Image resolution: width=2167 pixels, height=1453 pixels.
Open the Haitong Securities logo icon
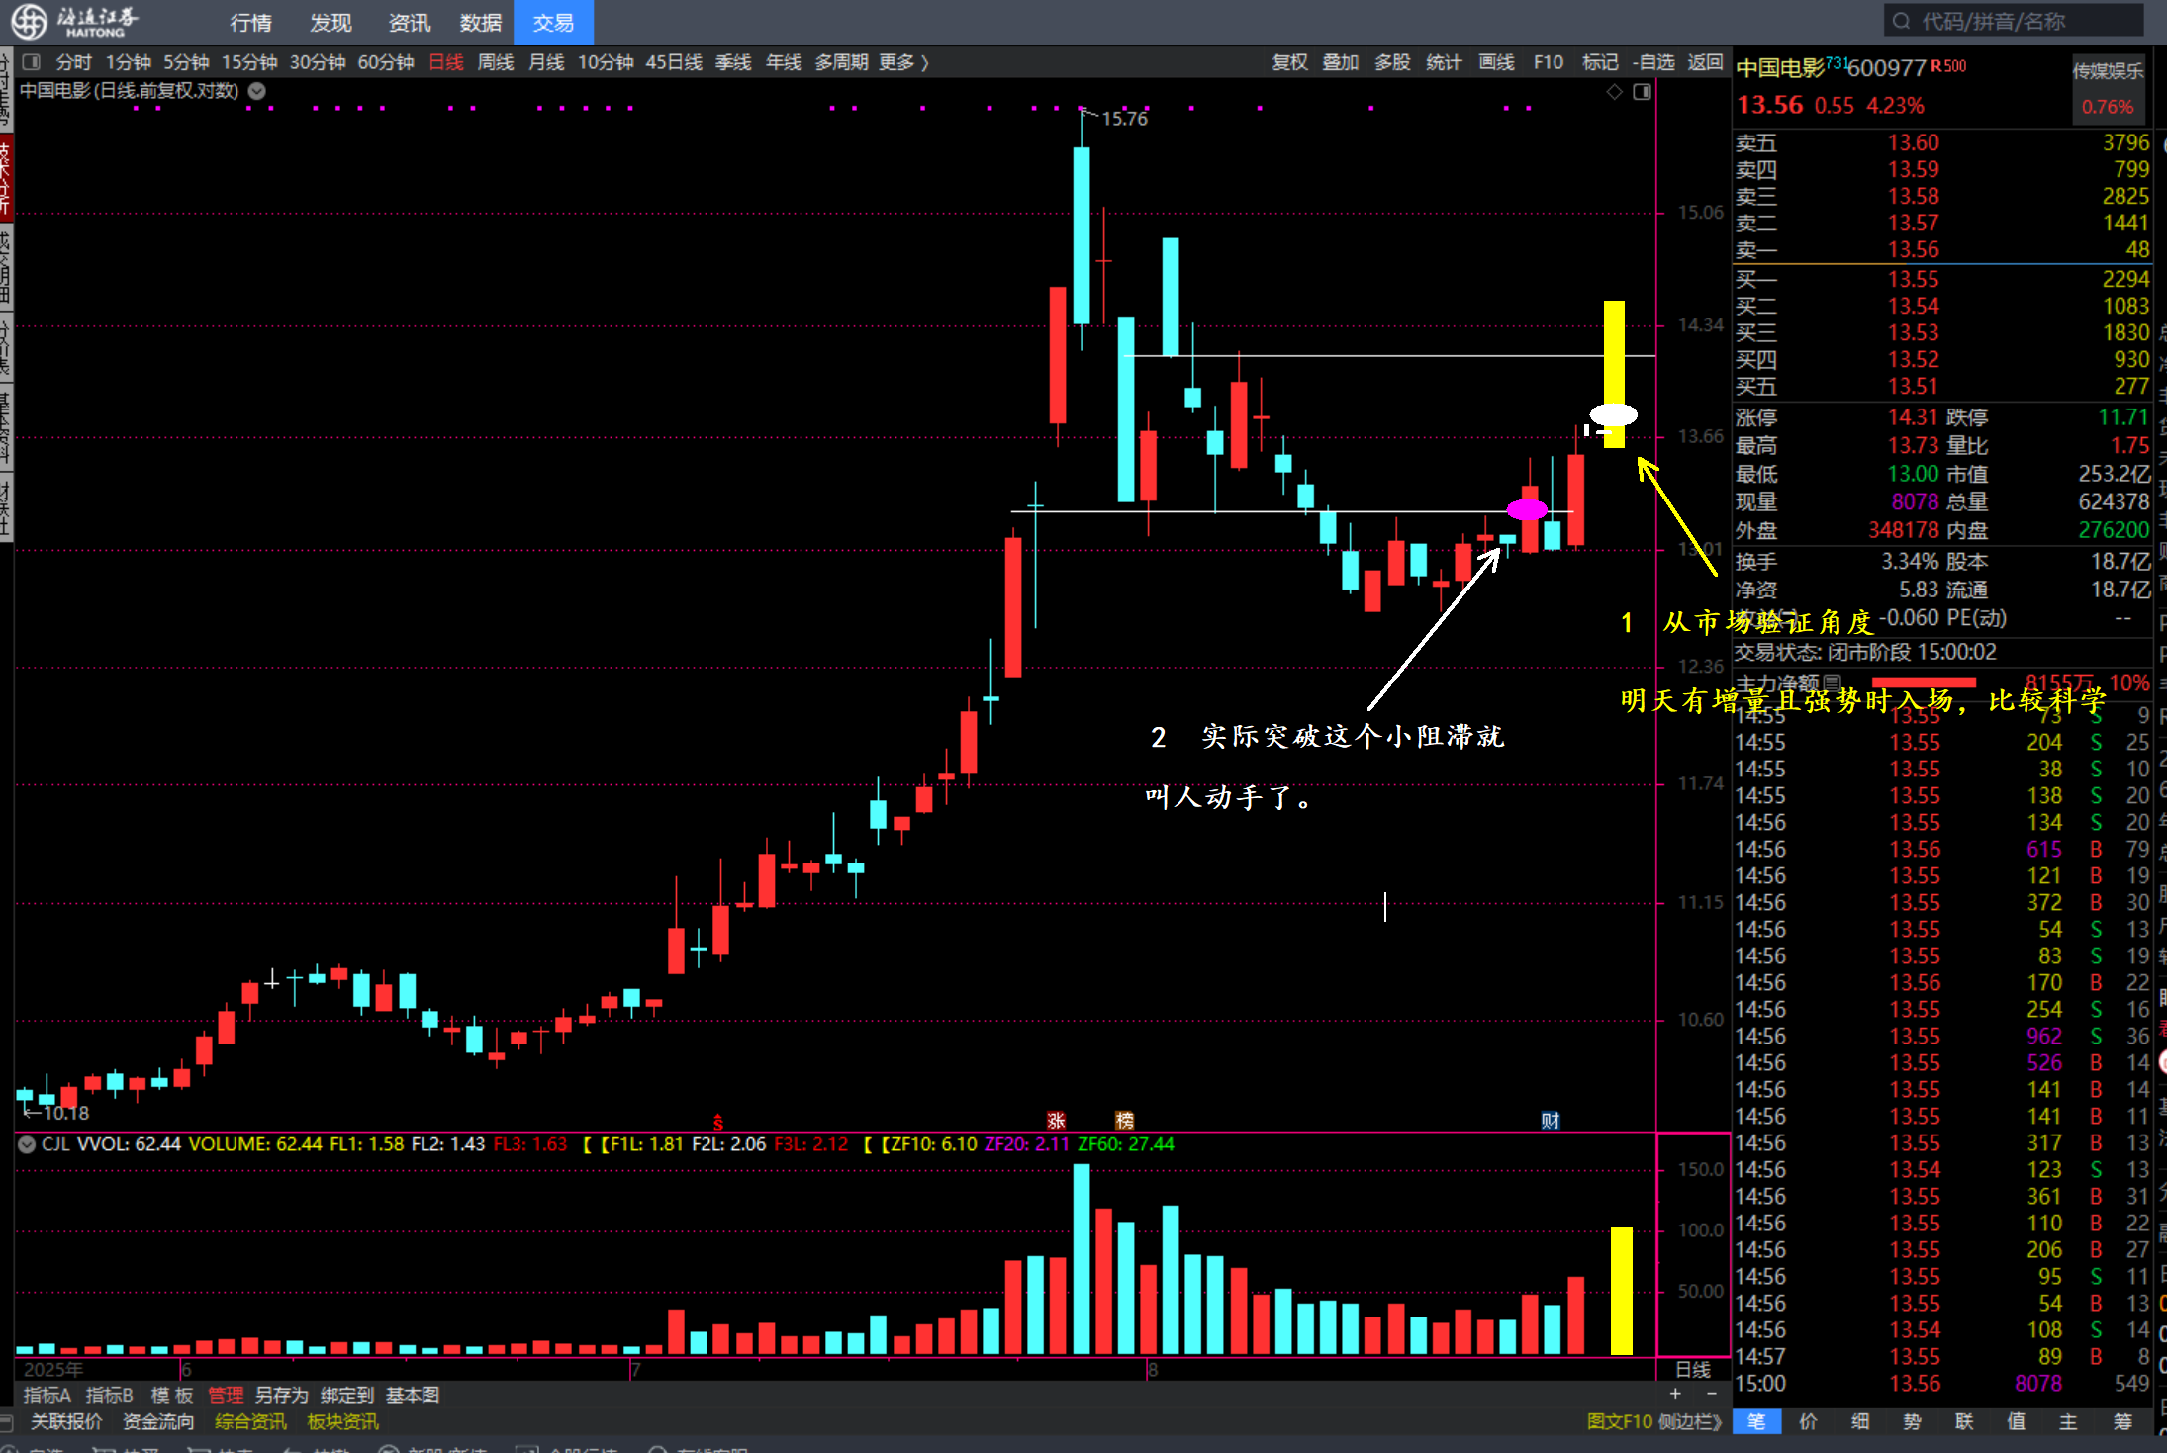tap(28, 21)
